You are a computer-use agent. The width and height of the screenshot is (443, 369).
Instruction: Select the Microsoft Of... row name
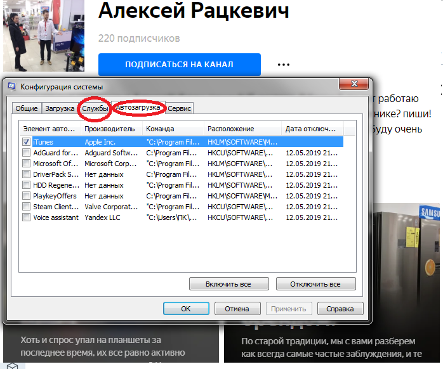click(55, 164)
